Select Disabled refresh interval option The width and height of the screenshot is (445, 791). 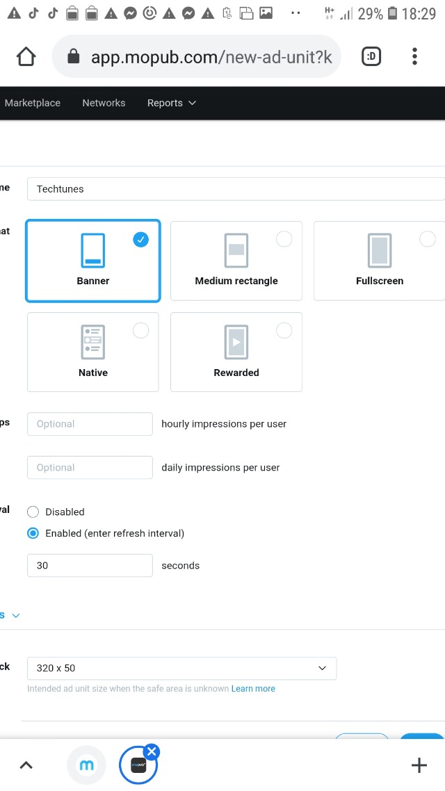coord(33,512)
